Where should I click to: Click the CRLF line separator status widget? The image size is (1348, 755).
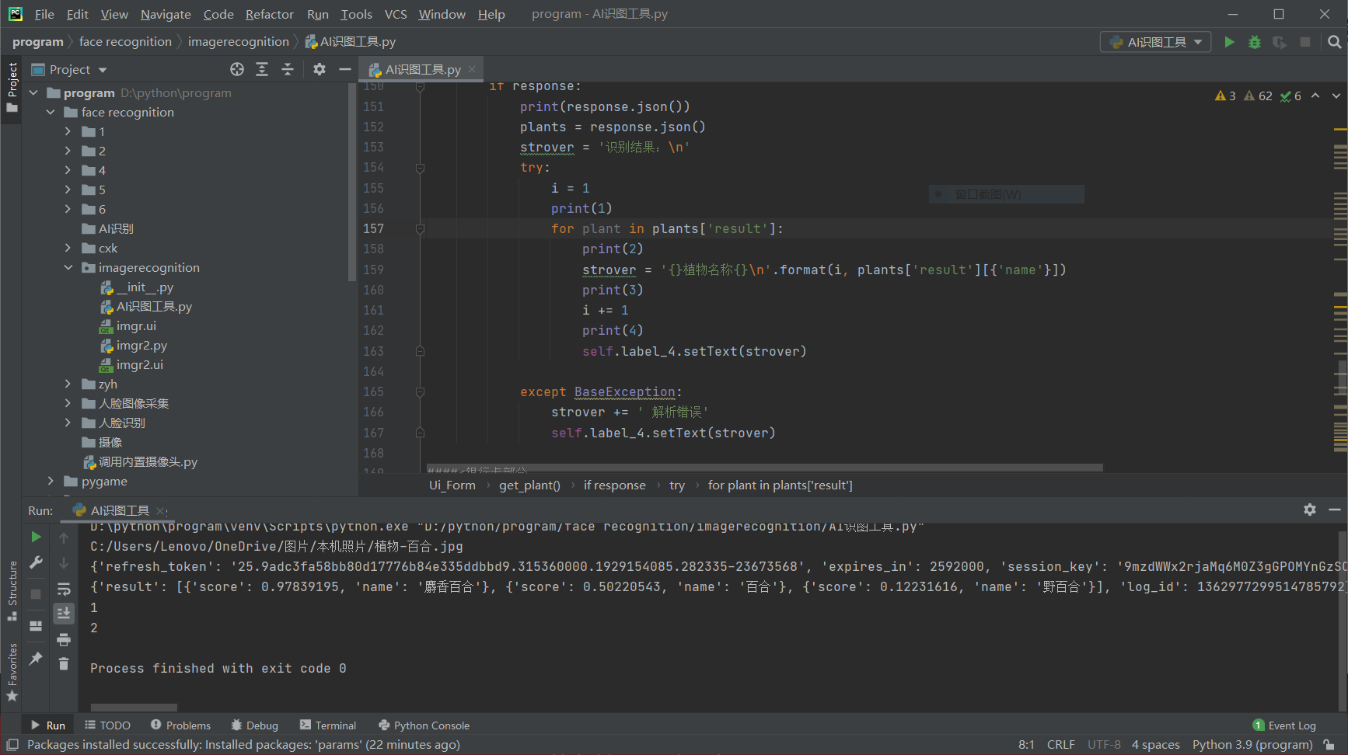pyautogui.click(x=1060, y=745)
